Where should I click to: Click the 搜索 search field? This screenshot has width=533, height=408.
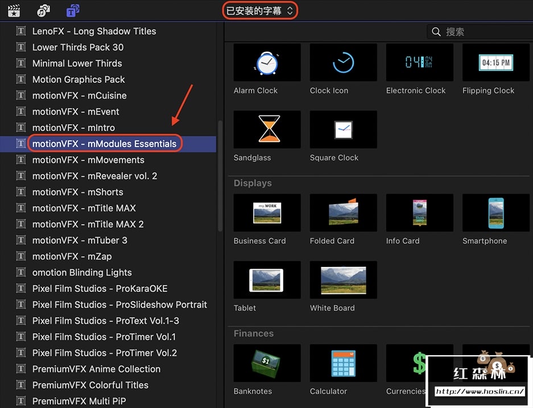[x=480, y=32]
